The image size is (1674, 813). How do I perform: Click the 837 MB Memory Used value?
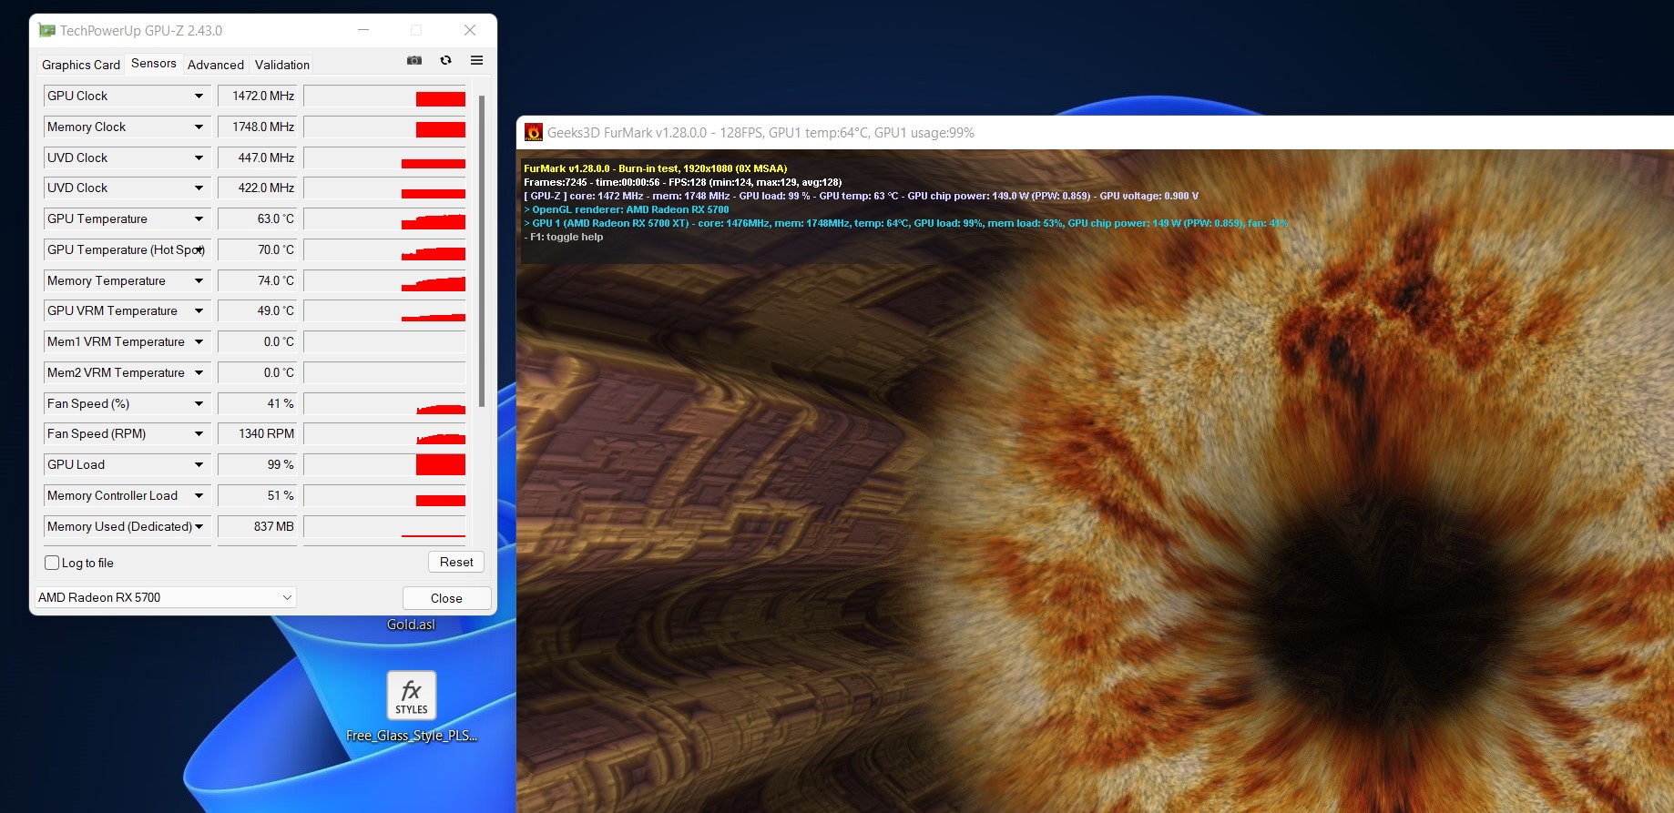tap(260, 527)
